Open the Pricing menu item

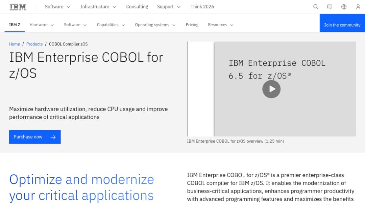(x=192, y=25)
